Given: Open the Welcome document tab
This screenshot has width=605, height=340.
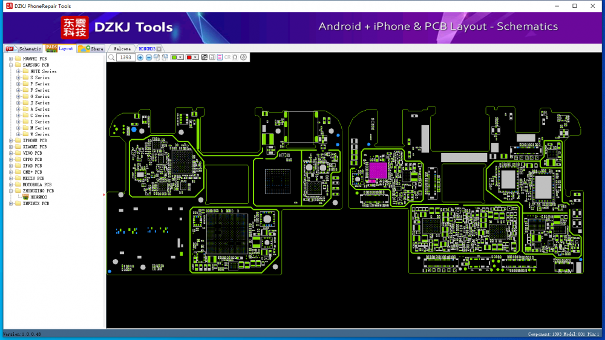Looking at the screenshot, I should coord(122,49).
